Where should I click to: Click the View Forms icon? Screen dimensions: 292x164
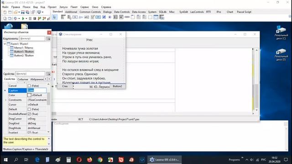click(x=10, y=18)
